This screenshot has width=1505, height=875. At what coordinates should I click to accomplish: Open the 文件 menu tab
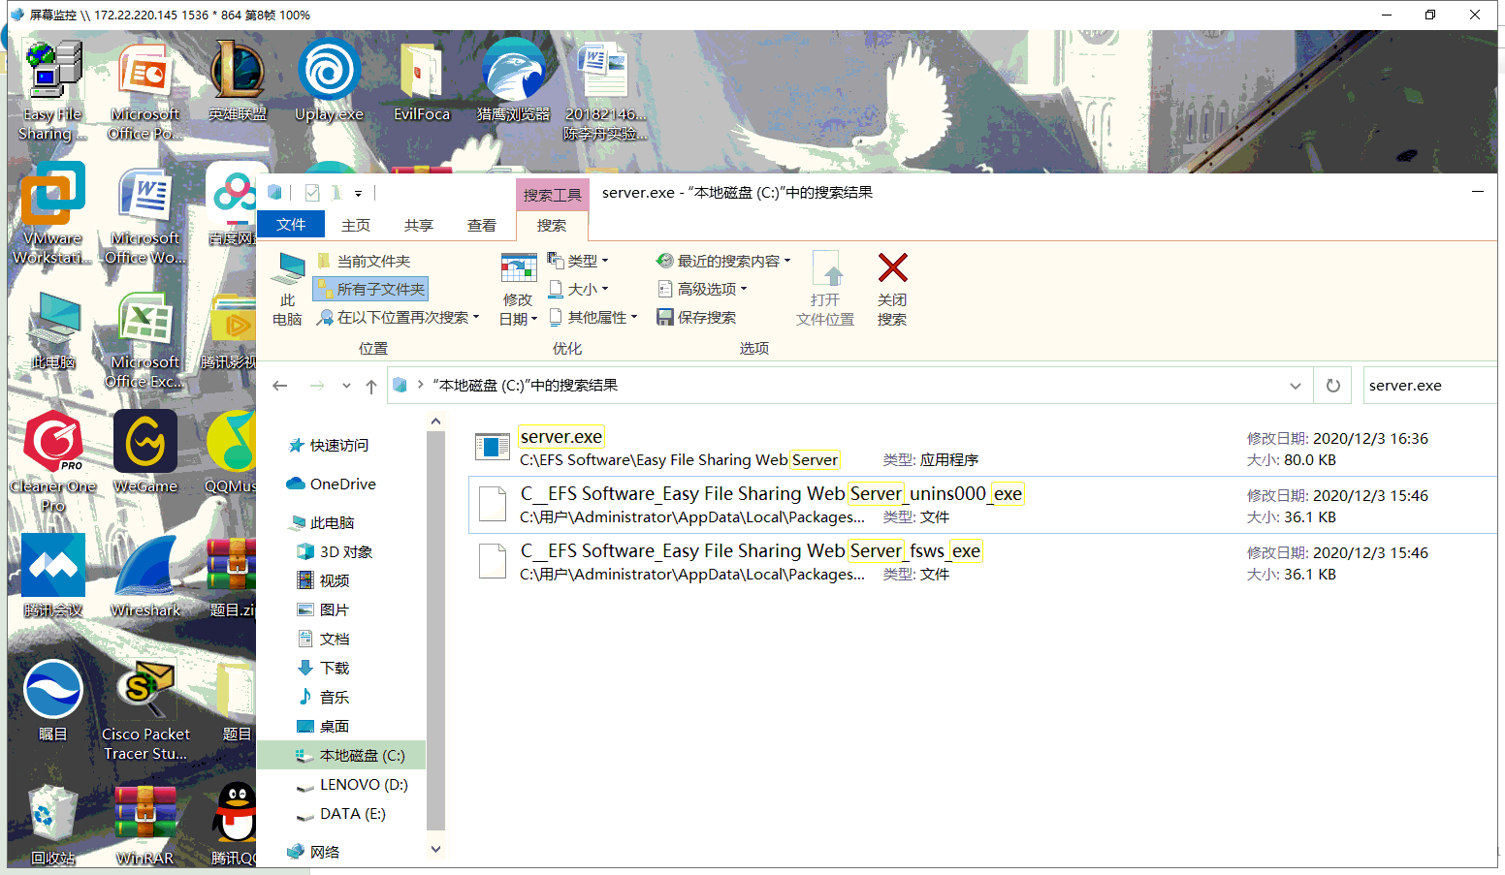[x=291, y=225]
